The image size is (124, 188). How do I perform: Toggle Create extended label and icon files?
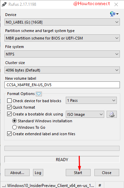(9, 134)
